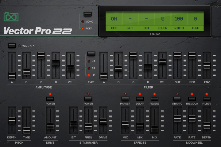Disable the REVERB effect button
The width and height of the screenshot is (221, 147).
coord(154,99)
